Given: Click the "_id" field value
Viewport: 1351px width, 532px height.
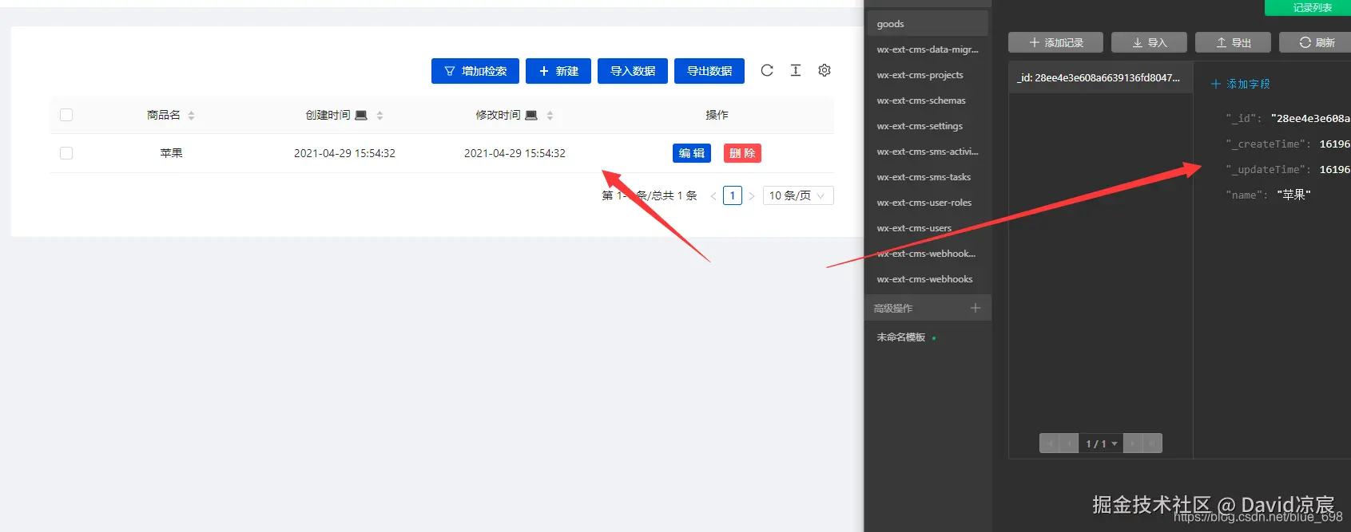Looking at the screenshot, I should pyautogui.click(x=1310, y=119).
